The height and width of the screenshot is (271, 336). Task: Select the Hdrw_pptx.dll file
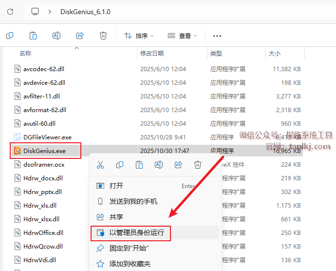(x=42, y=192)
